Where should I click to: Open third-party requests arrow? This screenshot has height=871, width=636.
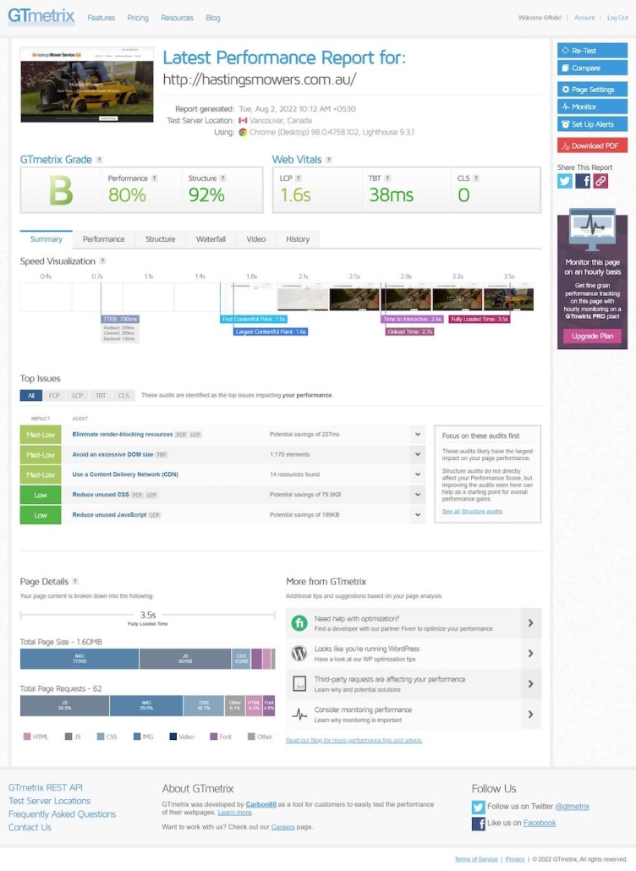tap(530, 684)
